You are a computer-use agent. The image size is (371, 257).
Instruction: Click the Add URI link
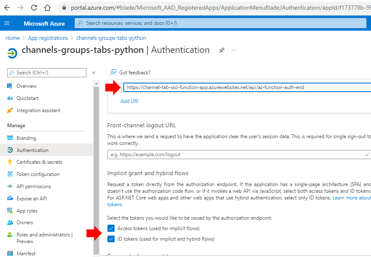(x=129, y=101)
